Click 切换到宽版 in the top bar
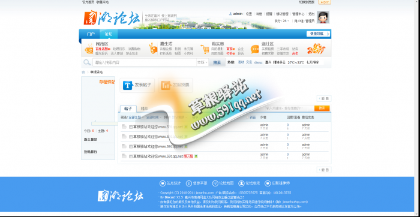 click(x=307, y=2)
